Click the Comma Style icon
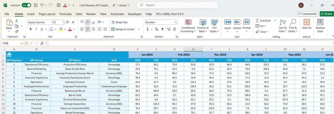This screenshot has width=334, height=114. click(162, 29)
